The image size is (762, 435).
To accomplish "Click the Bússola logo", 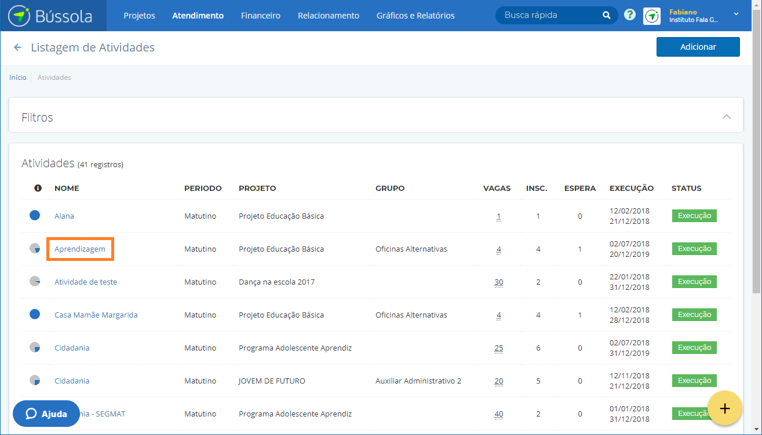I will 50,16.
